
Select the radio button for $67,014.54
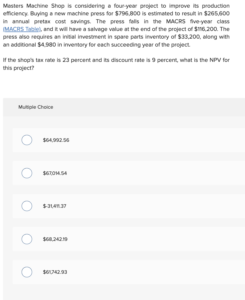click(27, 173)
